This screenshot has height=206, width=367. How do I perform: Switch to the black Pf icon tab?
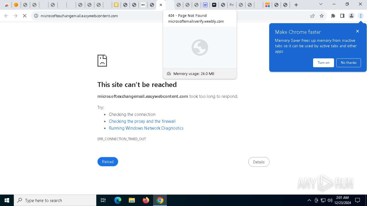214,5
